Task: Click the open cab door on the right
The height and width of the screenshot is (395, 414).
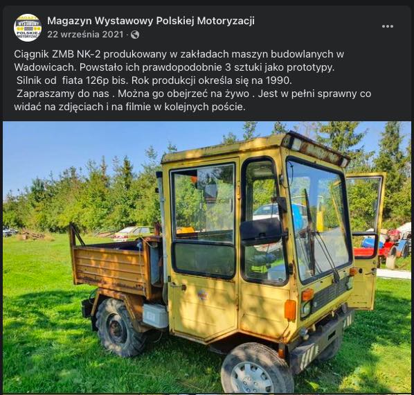Action: (x=366, y=241)
